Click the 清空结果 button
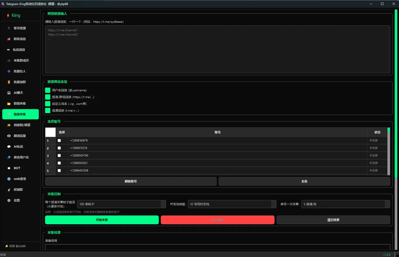399x257 pixels. click(333, 220)
